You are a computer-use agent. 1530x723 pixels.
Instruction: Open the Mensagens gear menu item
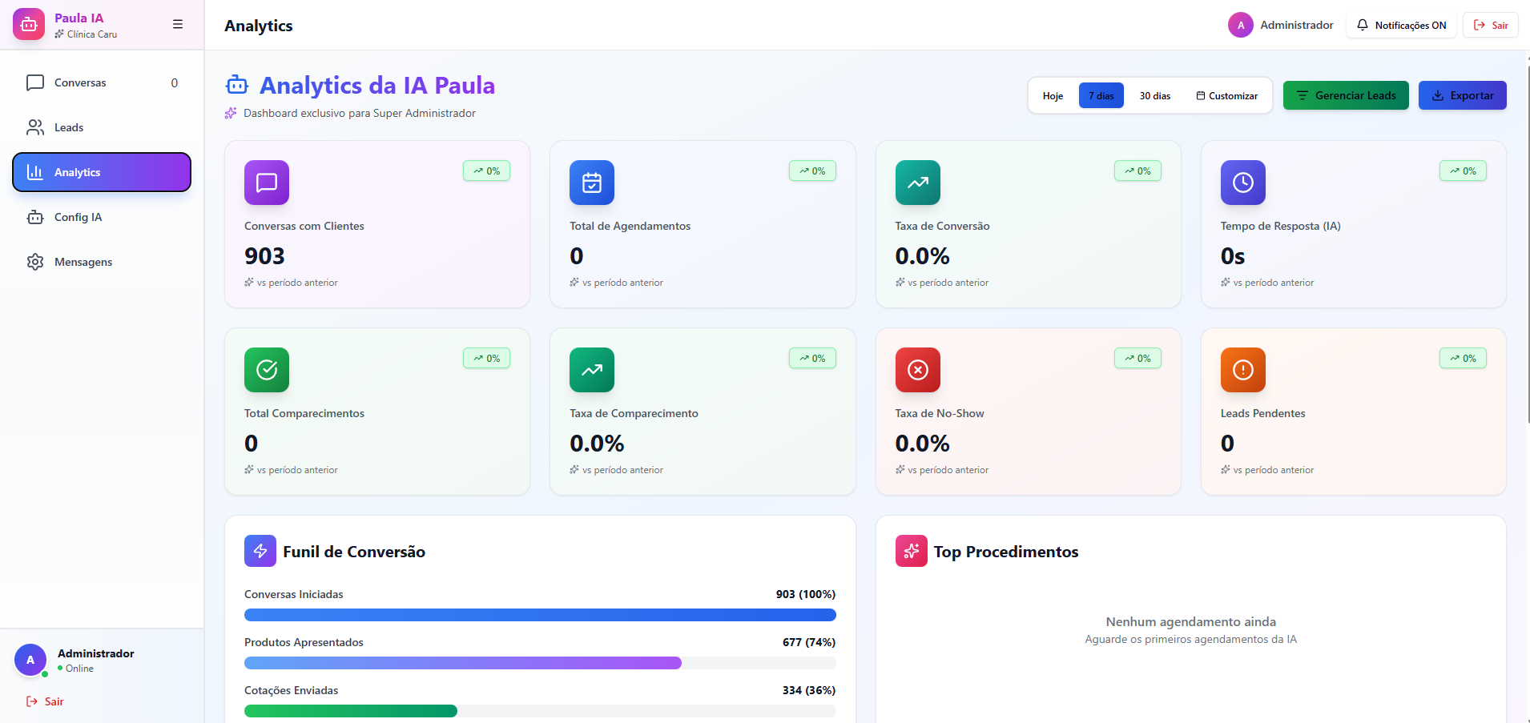point(83,263)
